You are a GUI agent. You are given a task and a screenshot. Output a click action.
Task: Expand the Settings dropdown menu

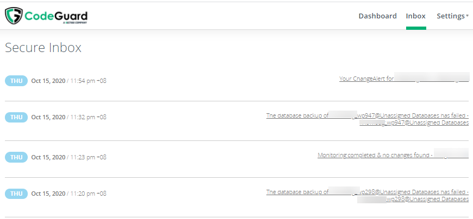(451, 16)
